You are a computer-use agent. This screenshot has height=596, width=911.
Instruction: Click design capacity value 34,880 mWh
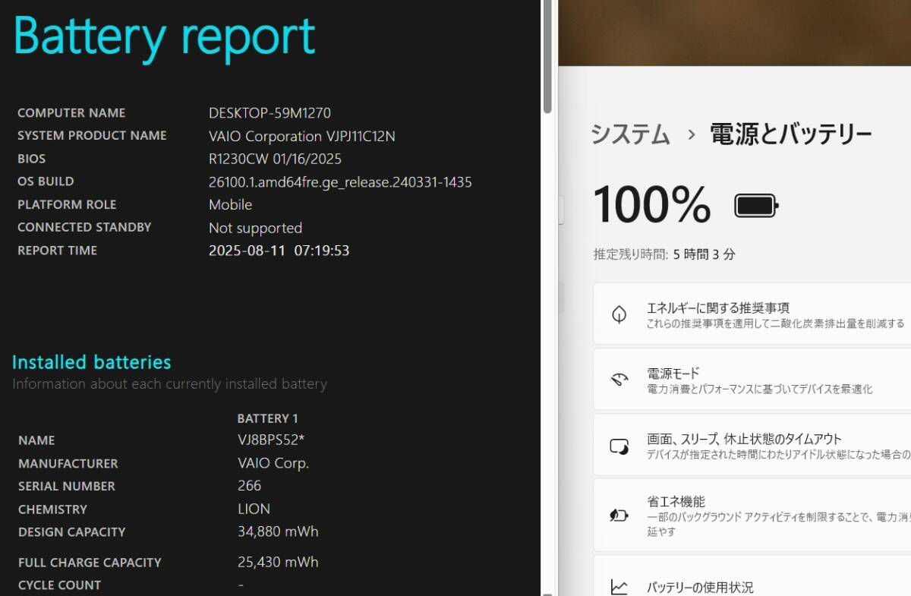(x=278, y=531)
